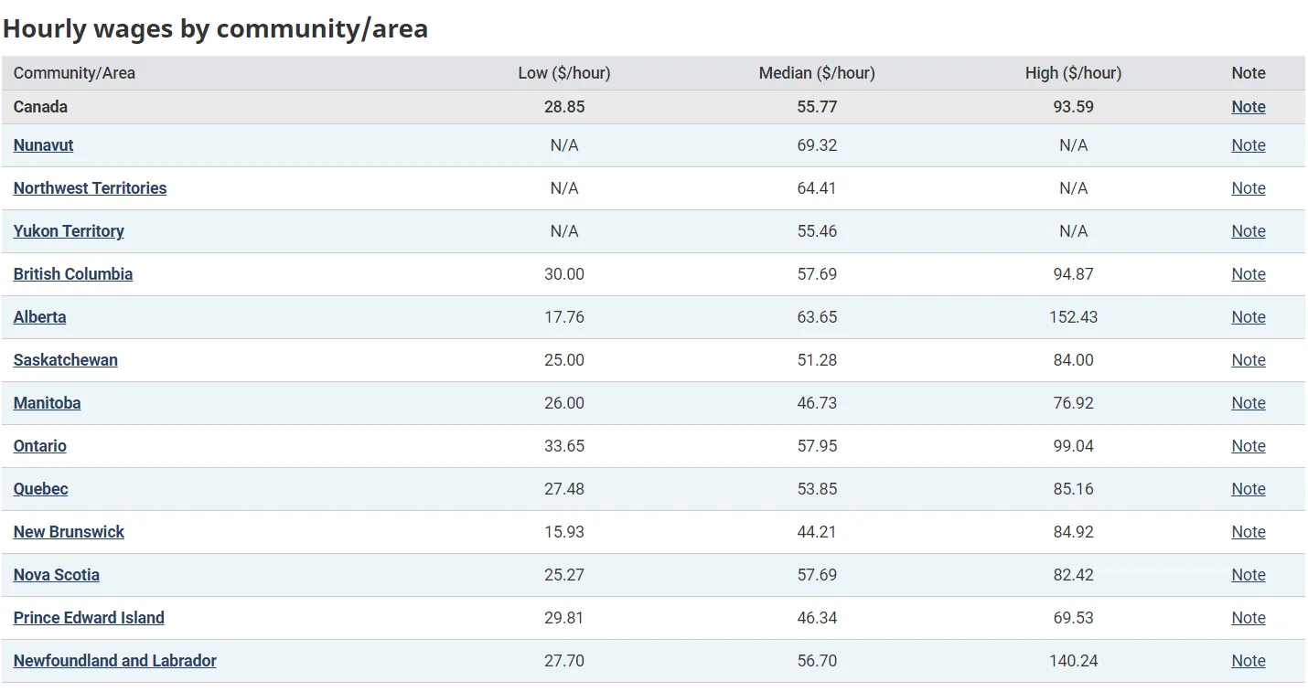
Task: View the Note for Nova Scotia
Action: 1248,575
